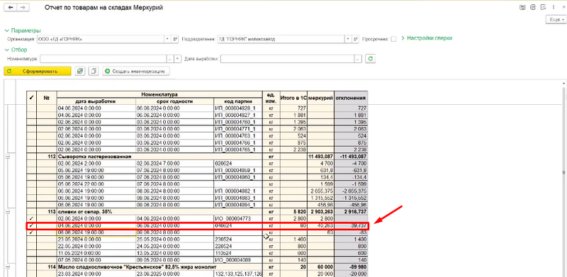Click batch code ИО_000004773
Screen dimensions: 567x277
[x=232, y=219]
